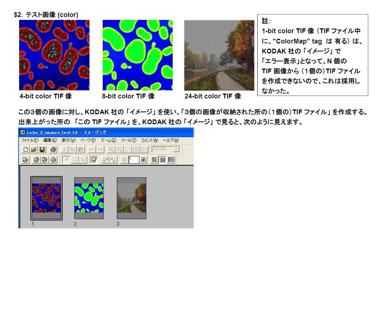The image size is (377, 317).
Task: Click the copy icon
Action: click(73, 150)
